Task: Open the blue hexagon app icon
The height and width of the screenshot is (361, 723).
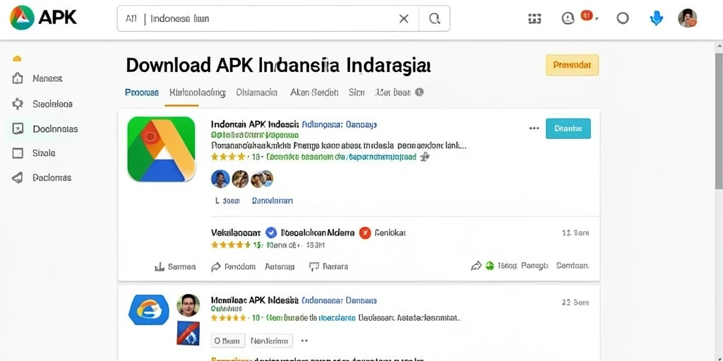Action: 148,310
